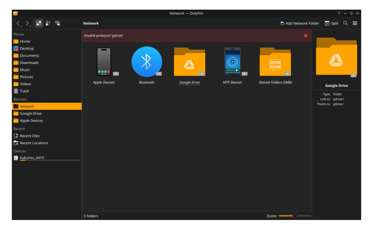The image size is (373, 234).
Task: Open the hamburger menu
Action: (355, 23)
